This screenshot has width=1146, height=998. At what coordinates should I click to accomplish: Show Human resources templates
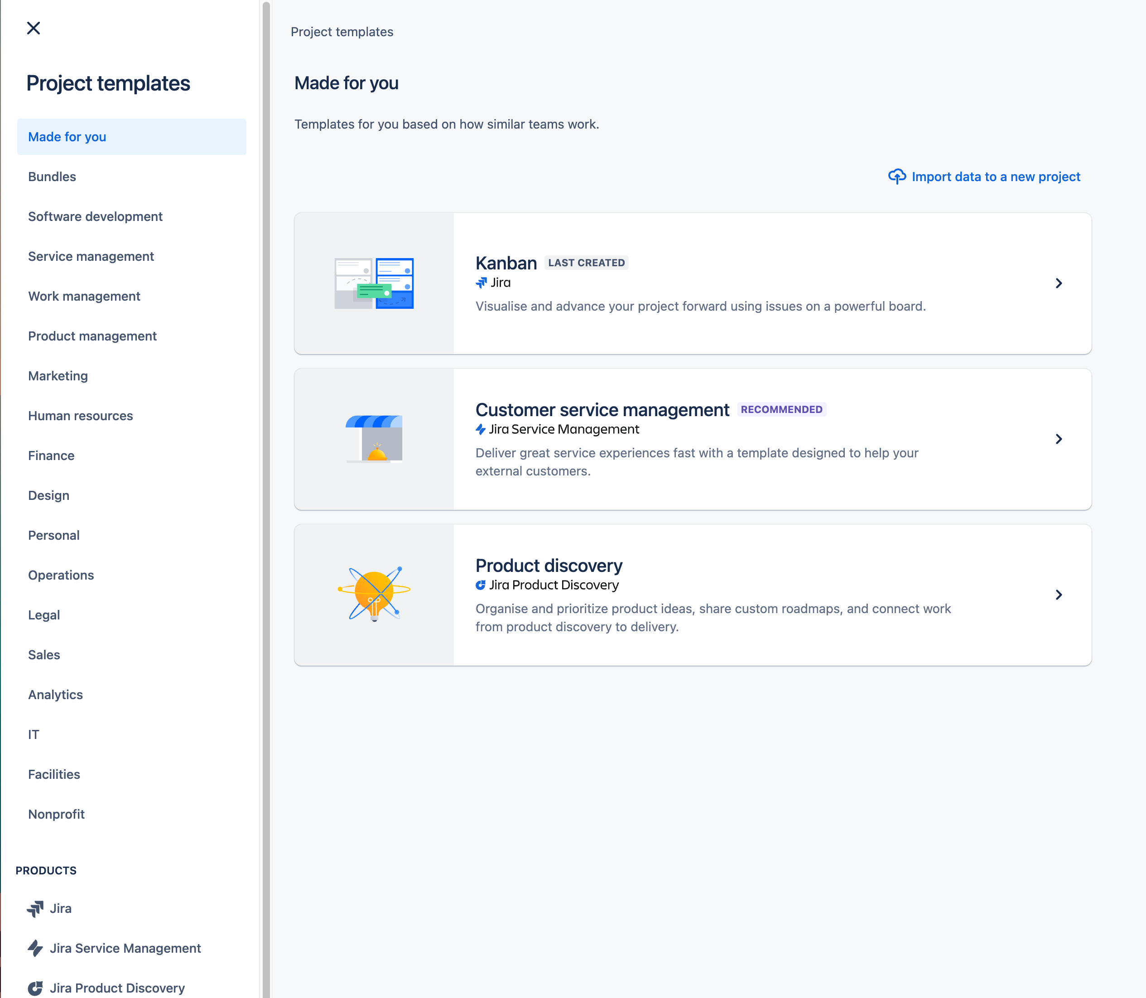tap(131, 416)
